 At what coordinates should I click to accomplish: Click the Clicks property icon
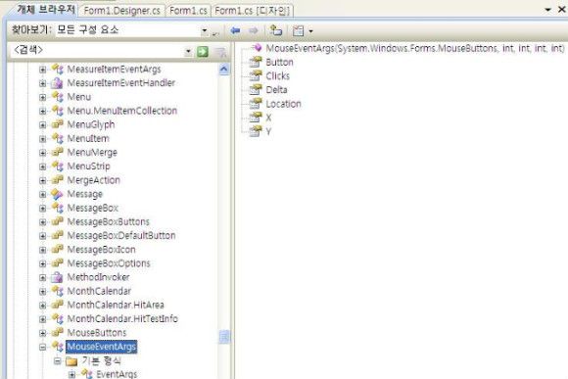pos(256,75)
